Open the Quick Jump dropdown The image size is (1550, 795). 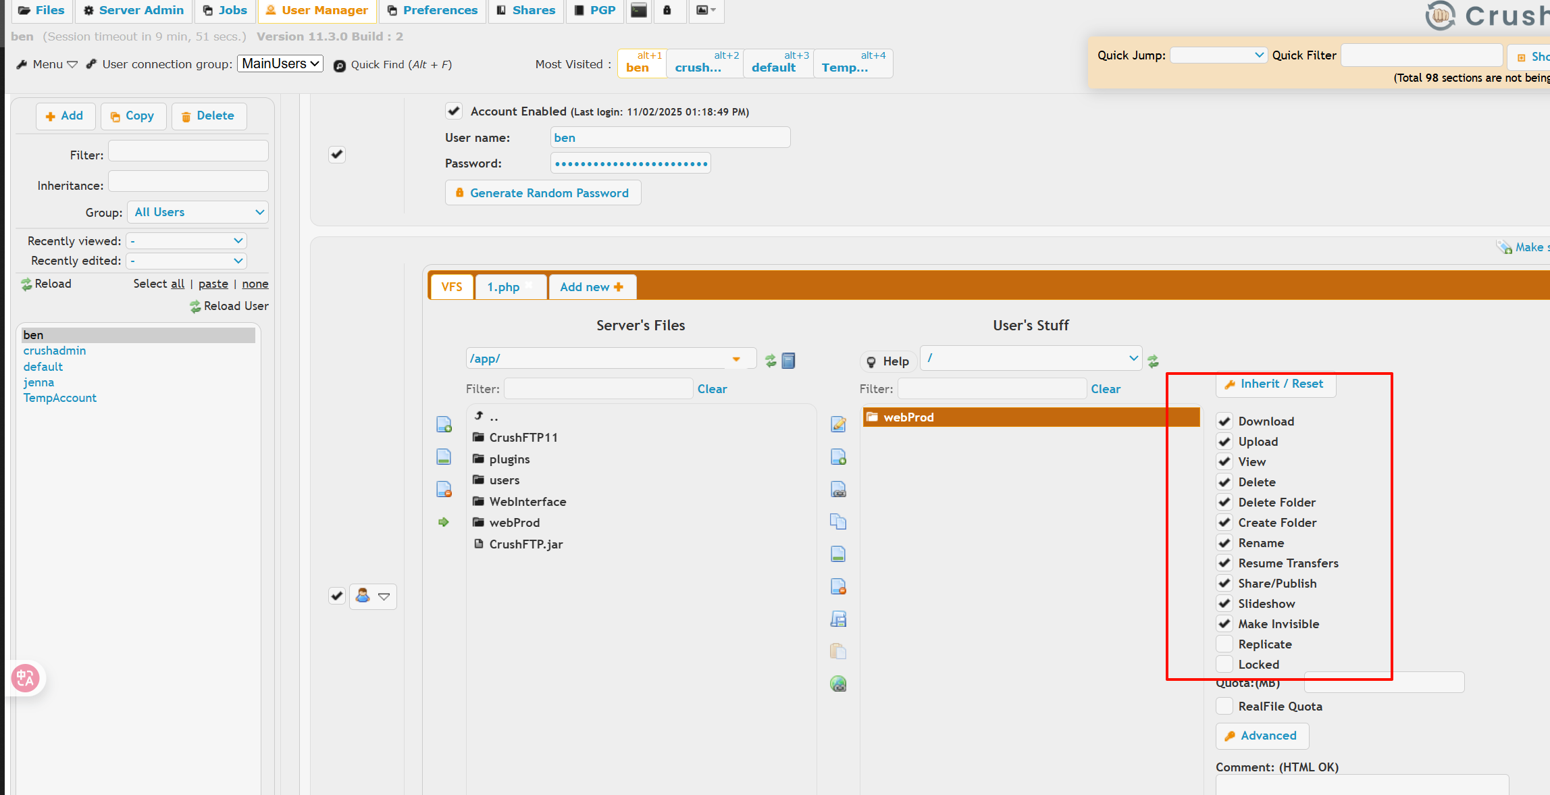(x=1218, y=55)
